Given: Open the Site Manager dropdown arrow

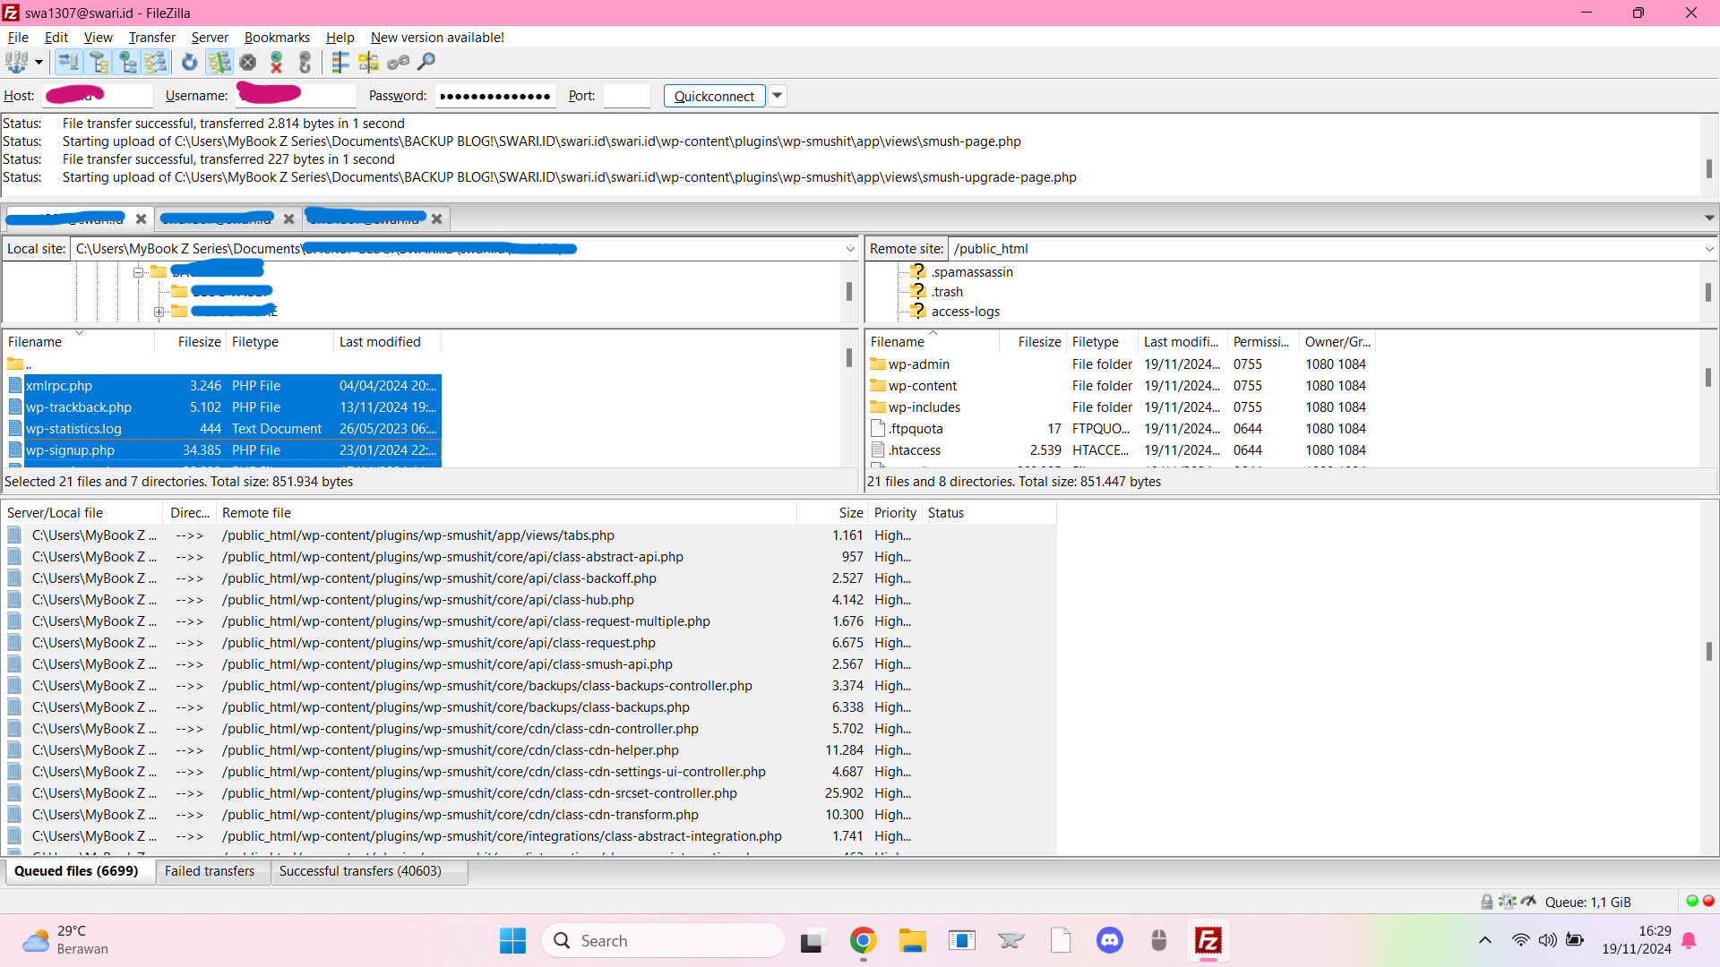Looking at the screenshot, I should click(x=39, y=63).
